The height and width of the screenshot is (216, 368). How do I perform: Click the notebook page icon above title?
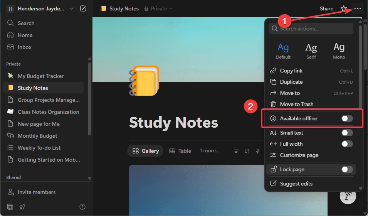coord(144,81)
